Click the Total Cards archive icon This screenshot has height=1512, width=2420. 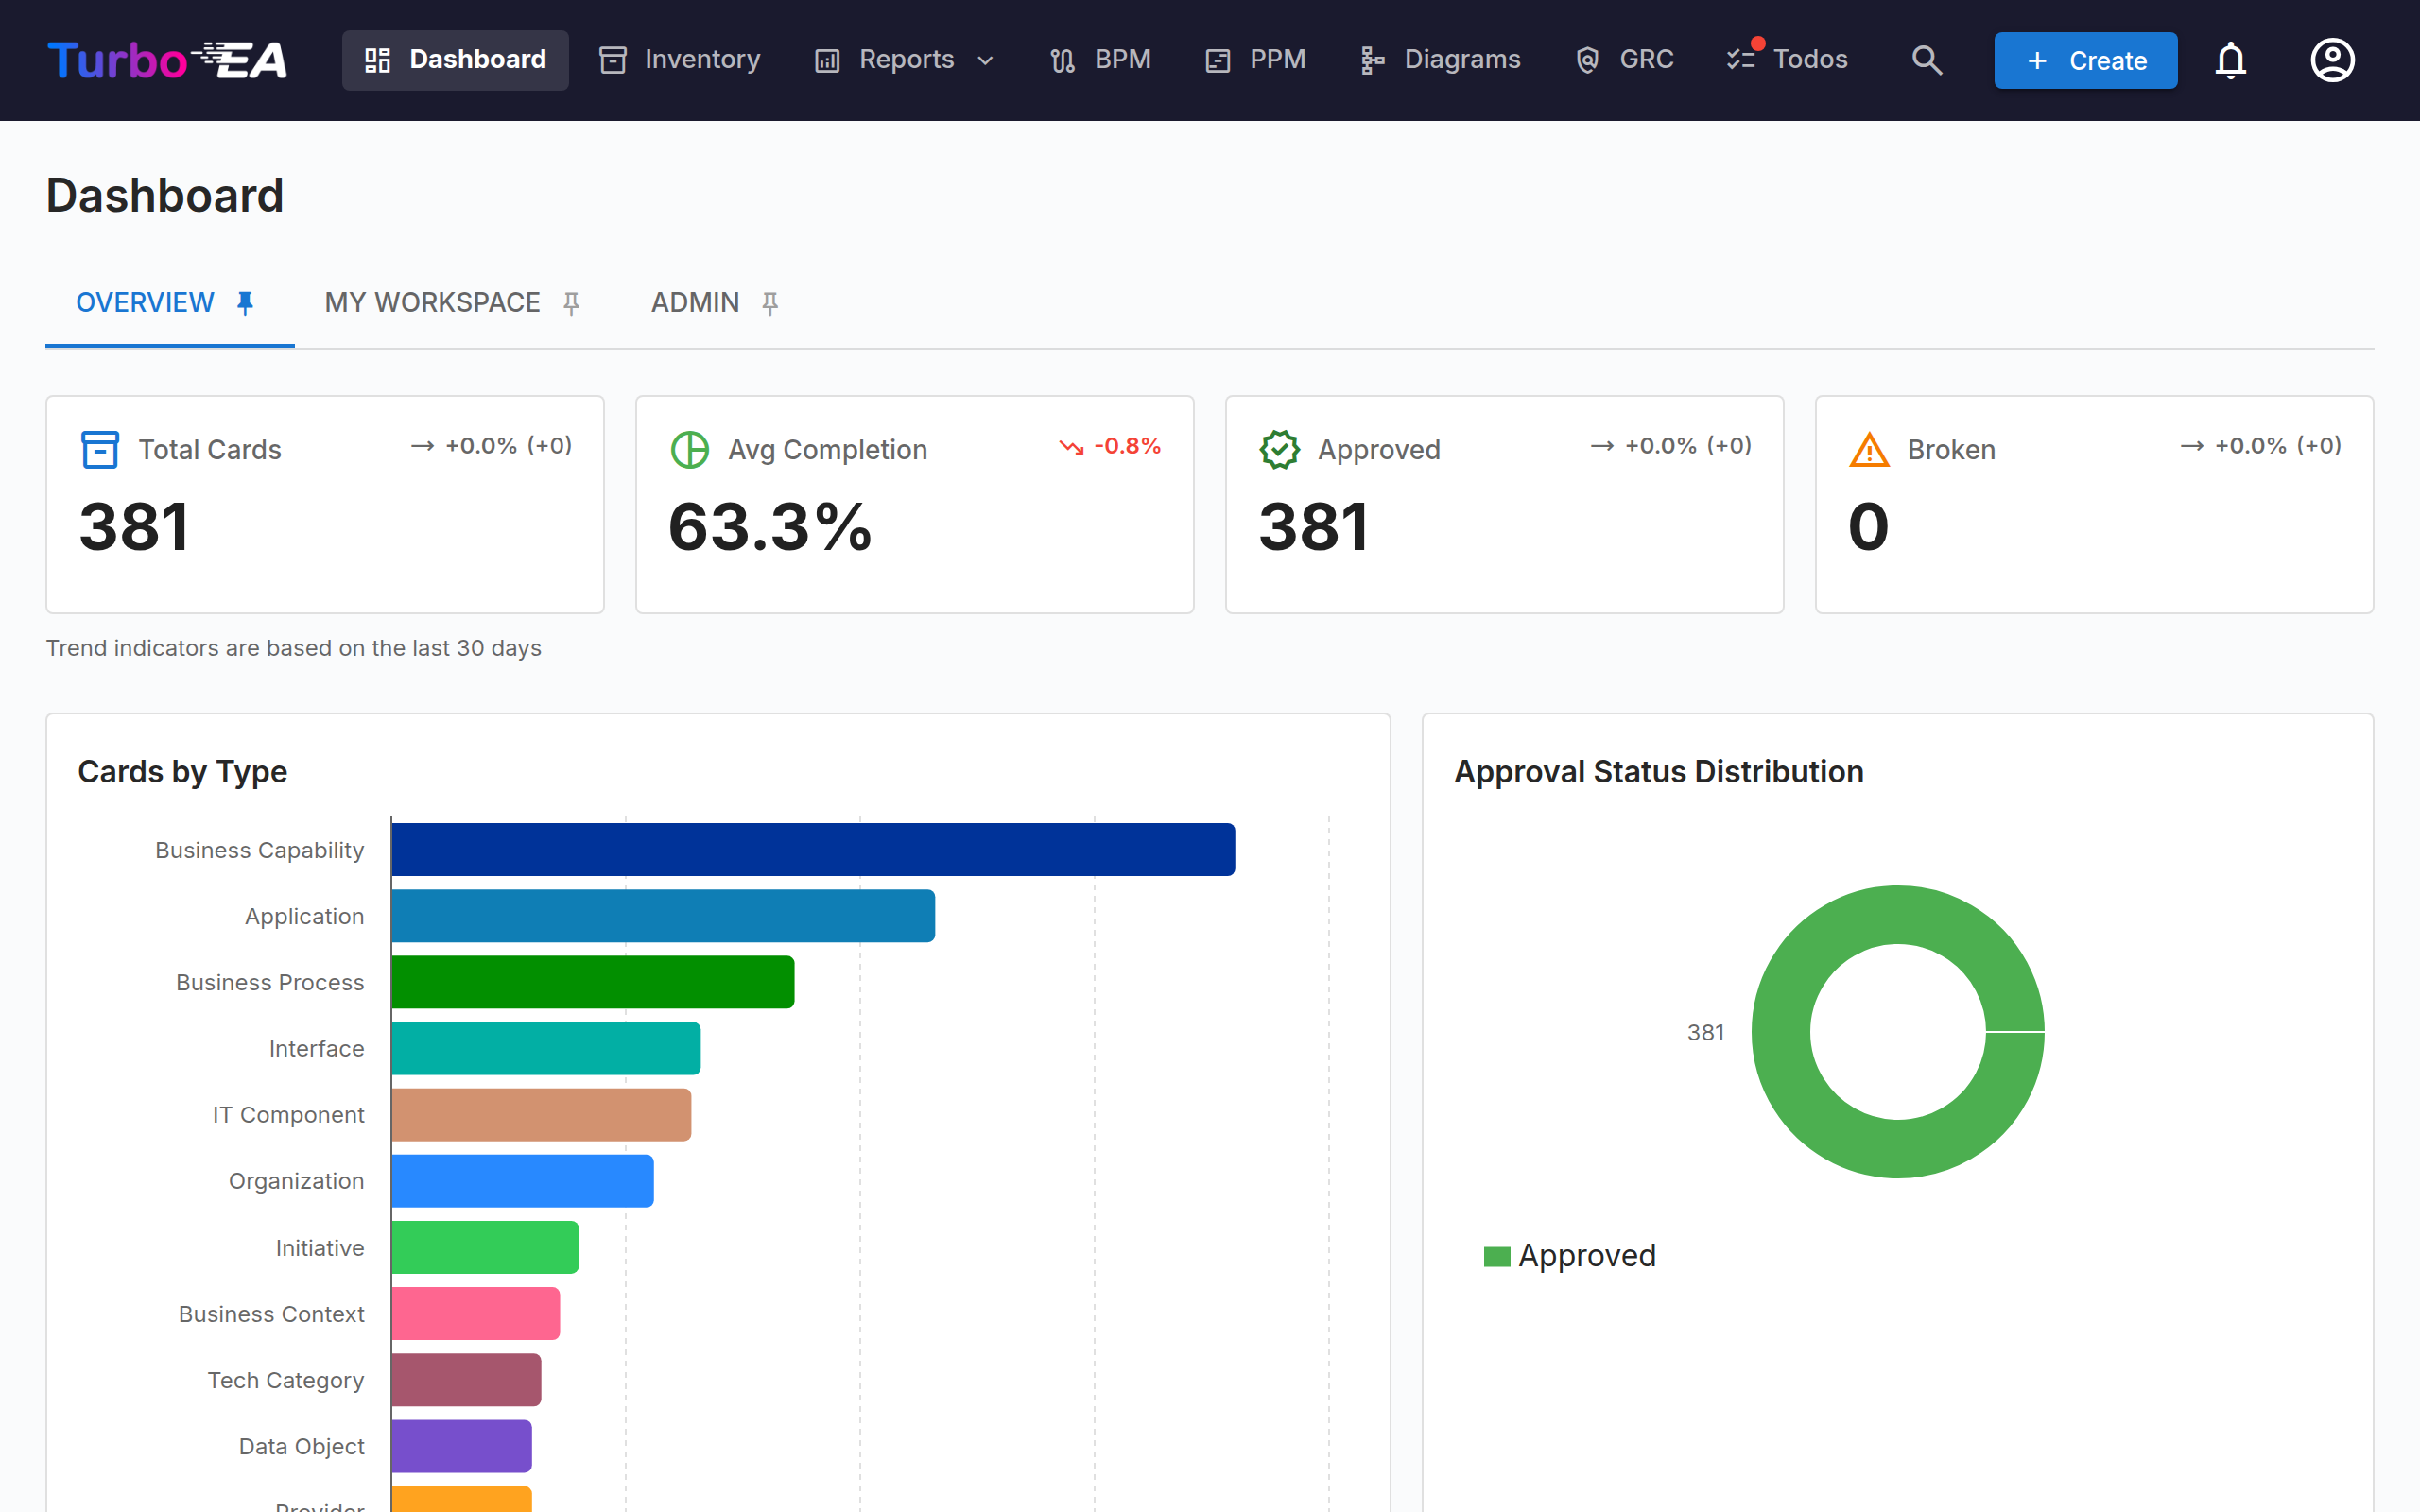click(99, 449)
